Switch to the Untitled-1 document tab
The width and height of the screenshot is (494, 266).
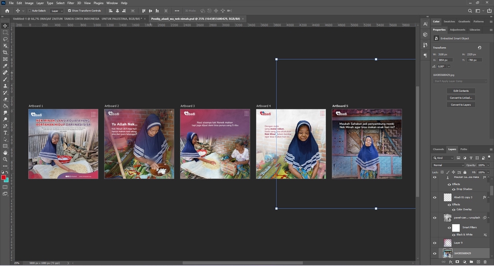(77, 19)
